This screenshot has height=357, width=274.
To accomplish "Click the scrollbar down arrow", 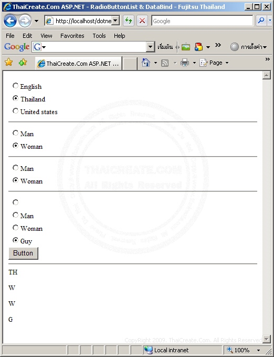I will pyautogui.click(x=266, y=339).
